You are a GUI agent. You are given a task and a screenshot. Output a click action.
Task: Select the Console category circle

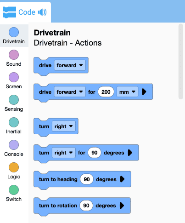point(14,145)
